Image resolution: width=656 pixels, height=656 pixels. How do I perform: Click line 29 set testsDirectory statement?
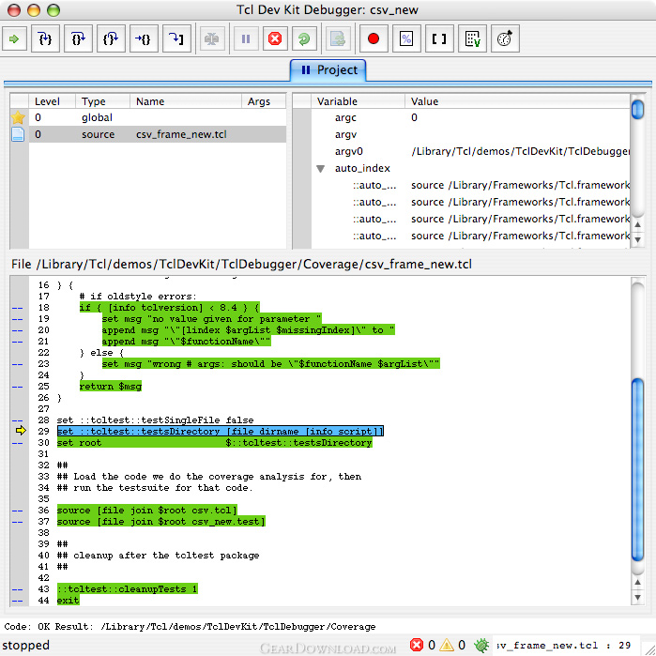click(x=220, y=431)
